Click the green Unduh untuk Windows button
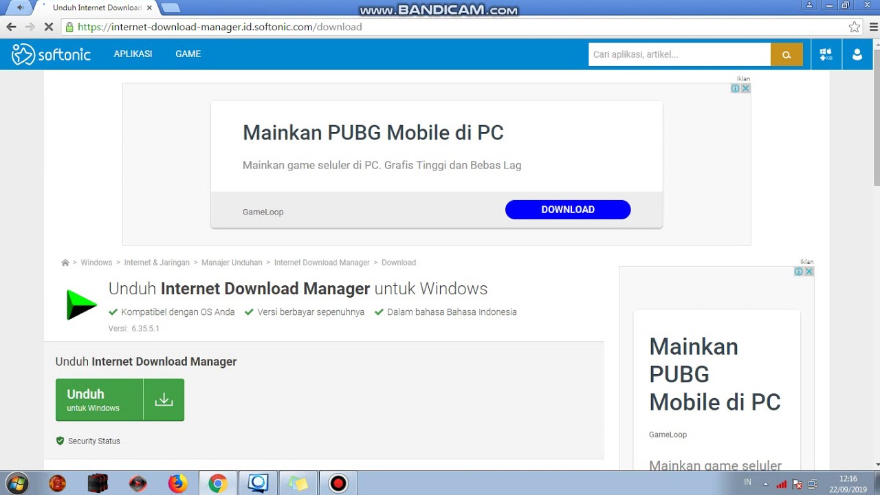880x495 pixels. click(120, 399)
